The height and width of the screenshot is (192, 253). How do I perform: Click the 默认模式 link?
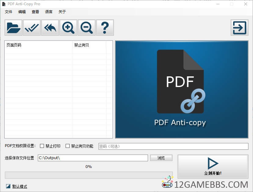pos(20,186)
